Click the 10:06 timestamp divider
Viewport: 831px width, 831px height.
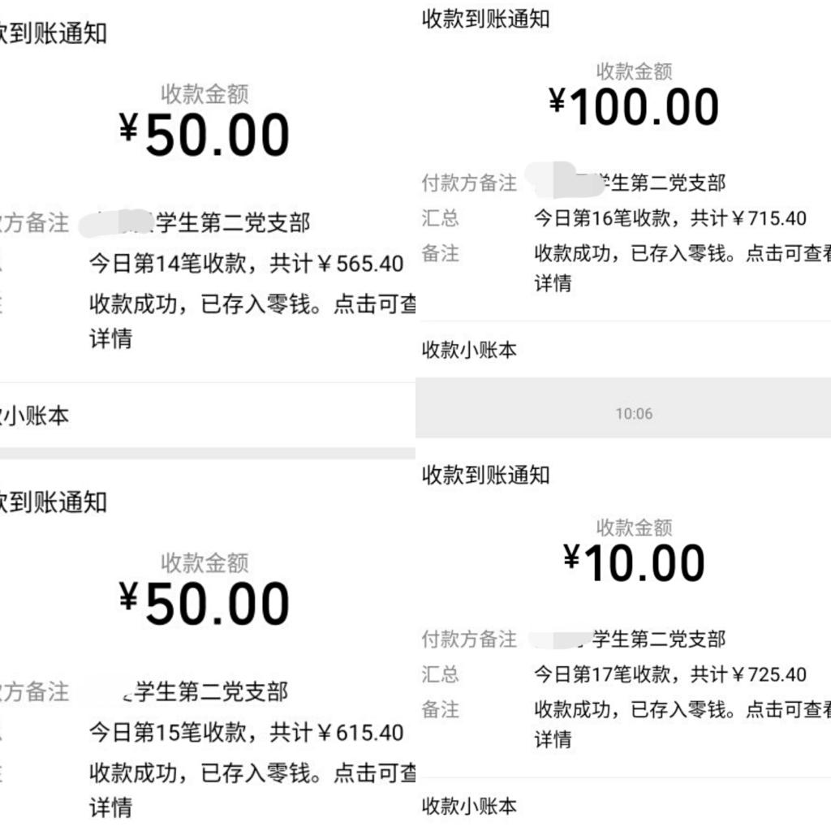click(634, 414)
